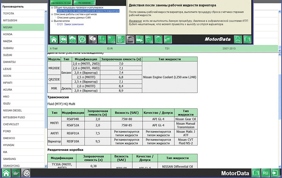Viewport: 282px width, 178px height.
Task: Switch language with the RU button
Action: 265,173
